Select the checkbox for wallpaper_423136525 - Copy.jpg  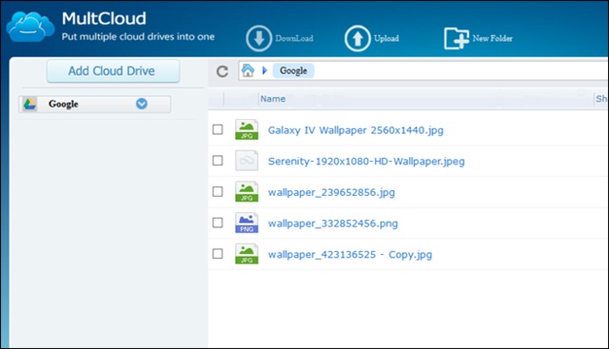tap(218, 254)
